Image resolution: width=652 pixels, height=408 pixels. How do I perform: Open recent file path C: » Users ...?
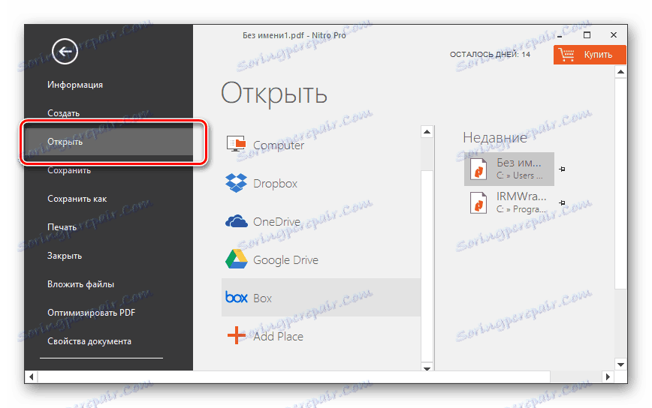point(519,175)
